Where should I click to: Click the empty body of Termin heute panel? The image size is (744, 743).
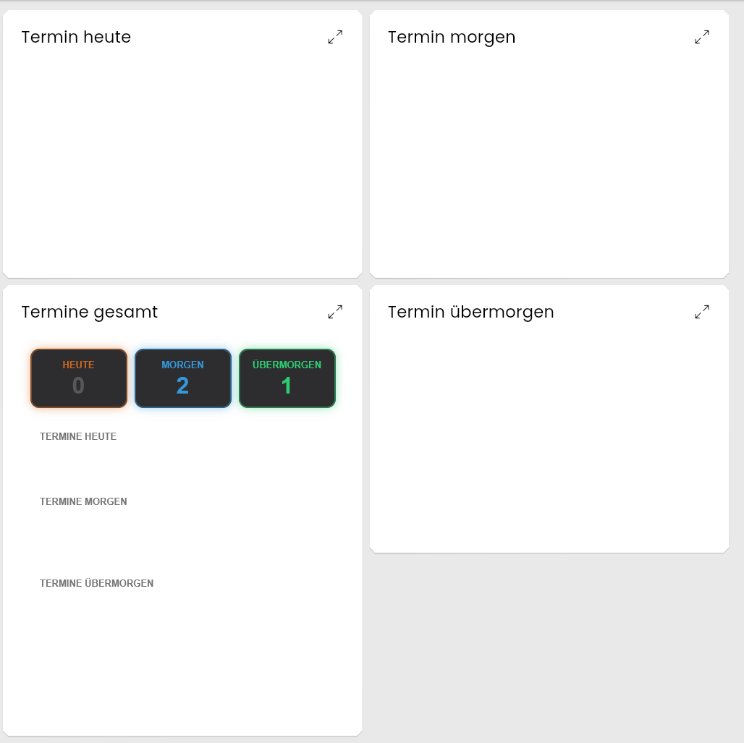point(182,161)
